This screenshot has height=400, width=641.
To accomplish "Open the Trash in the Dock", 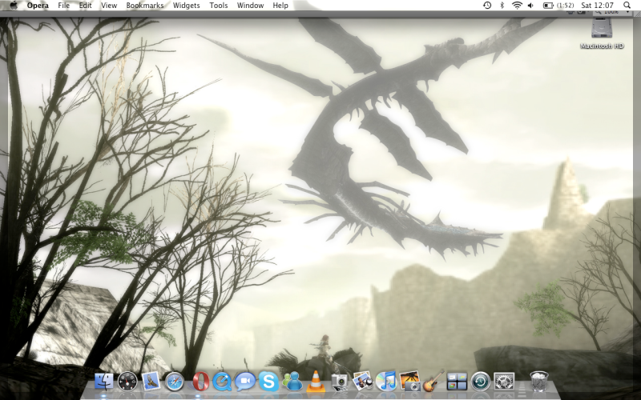I will (539, 382).
